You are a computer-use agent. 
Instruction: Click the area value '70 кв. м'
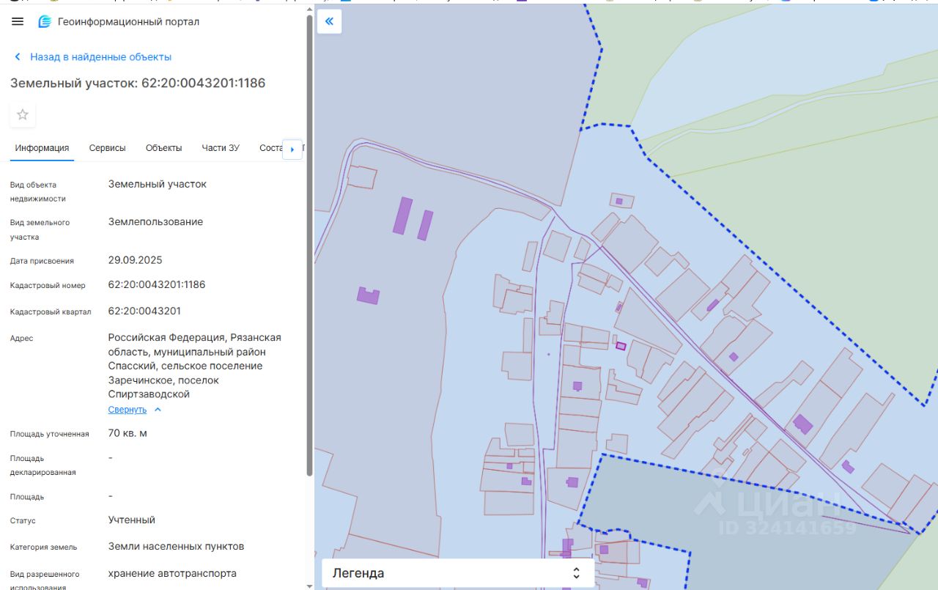click(x=128, y=433)
